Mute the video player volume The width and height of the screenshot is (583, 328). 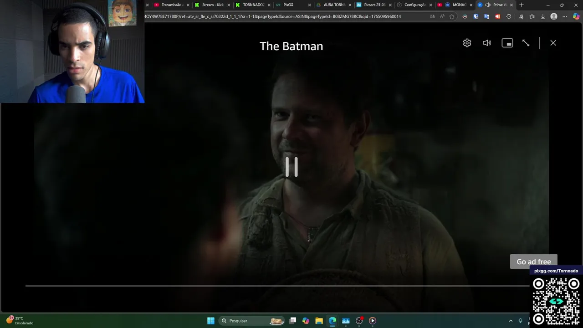point(487,43)
